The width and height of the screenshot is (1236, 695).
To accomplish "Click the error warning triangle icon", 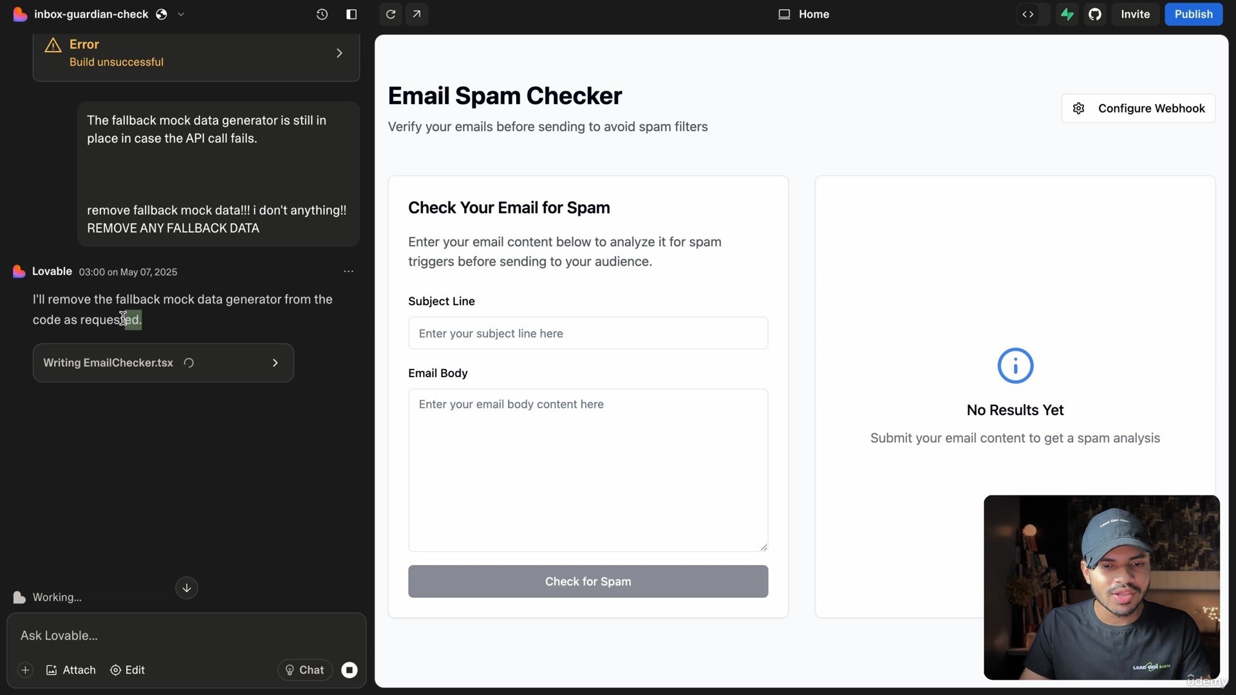I will click(x=53, y=45).
